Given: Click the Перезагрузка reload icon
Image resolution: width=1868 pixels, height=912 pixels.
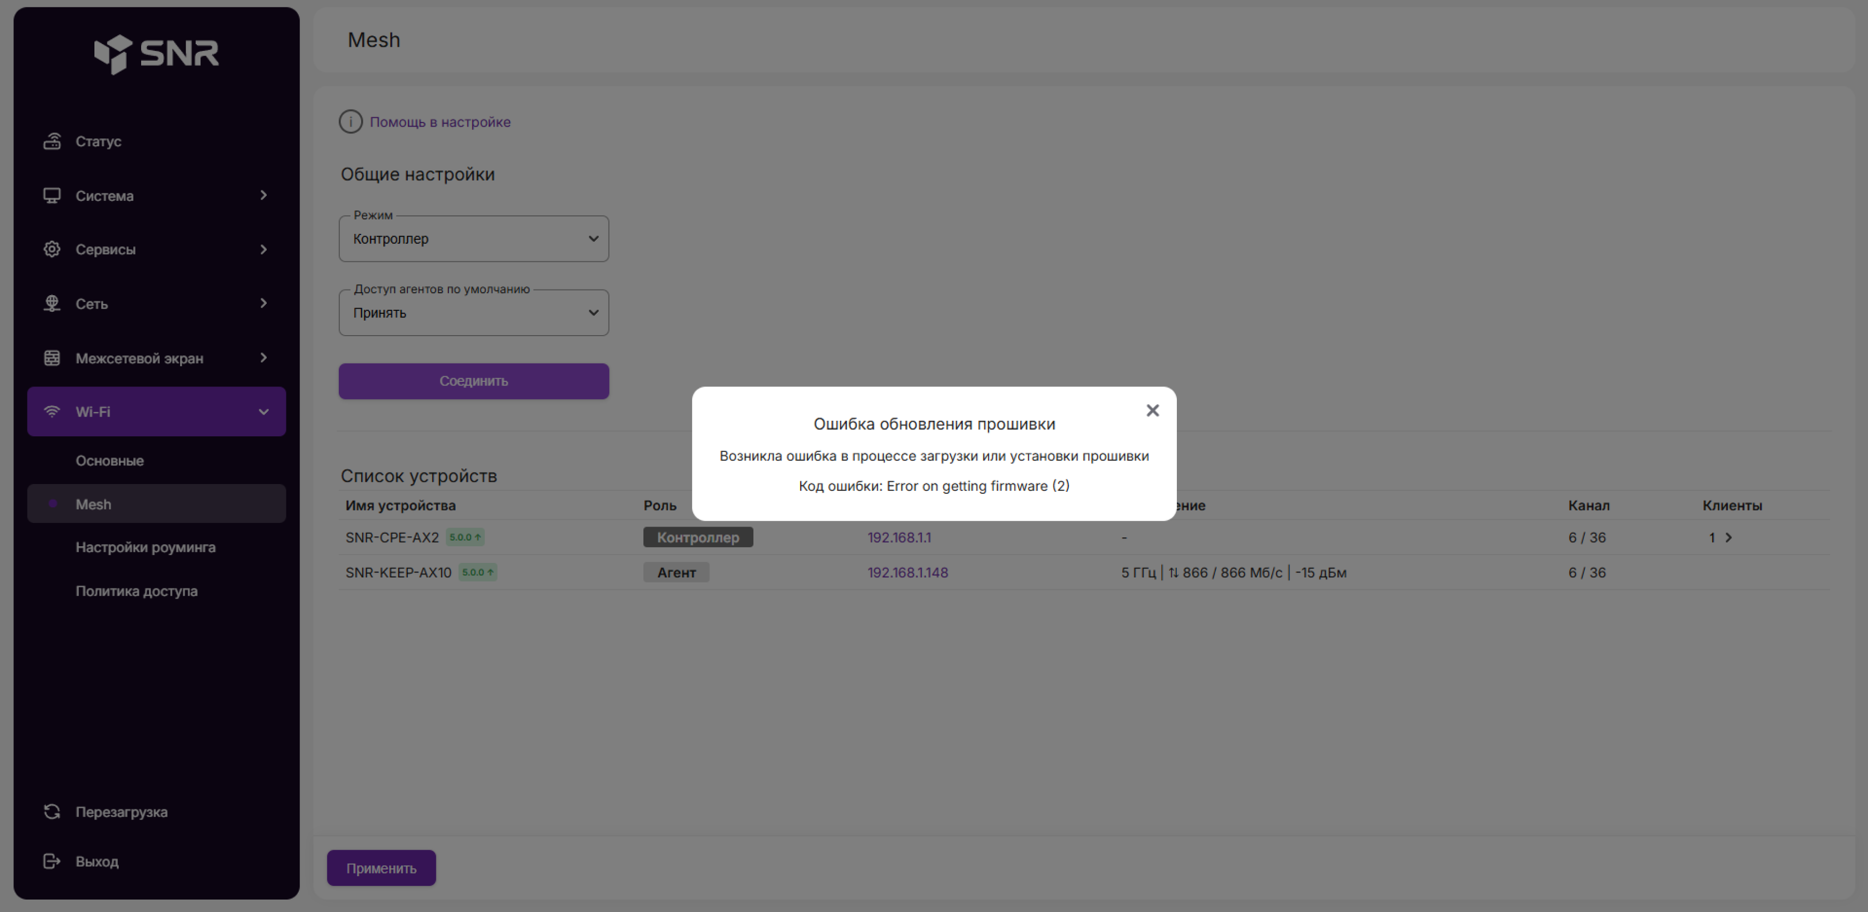Looking at the screenshot, I should pos(51,812).
